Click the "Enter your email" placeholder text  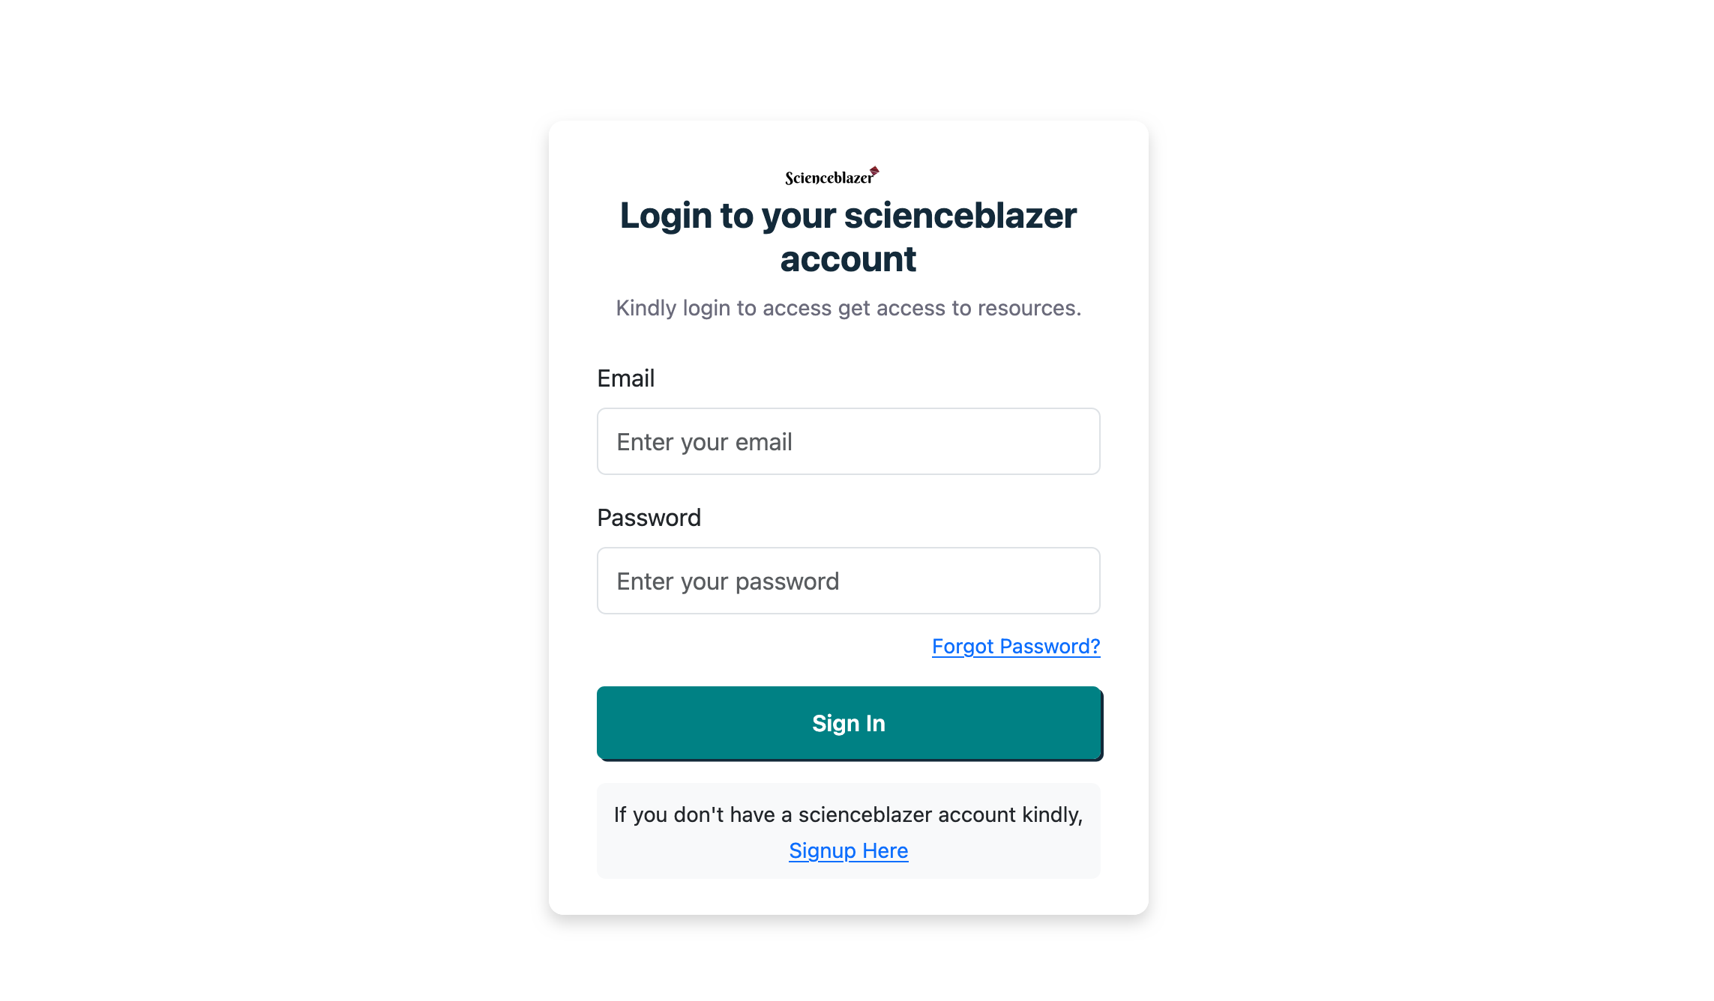[x=704, y=442]
